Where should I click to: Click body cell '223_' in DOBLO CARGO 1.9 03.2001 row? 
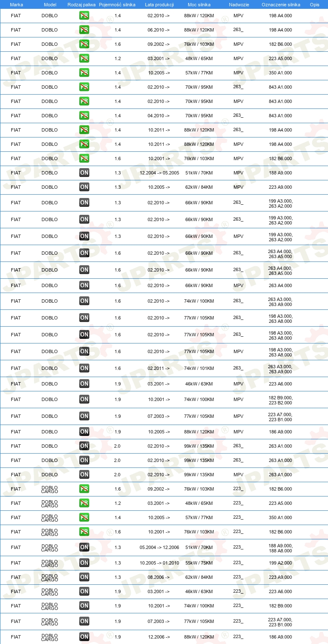click(238, 591)
